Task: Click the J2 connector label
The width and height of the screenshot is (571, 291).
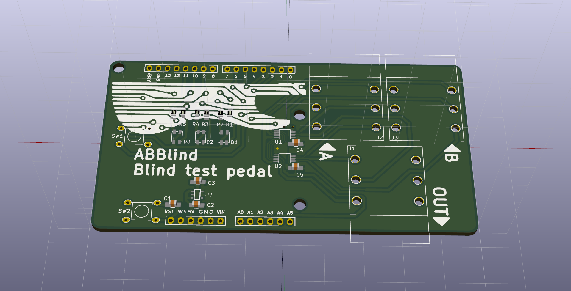Action: pyautogui.click(x=380, y=137)
